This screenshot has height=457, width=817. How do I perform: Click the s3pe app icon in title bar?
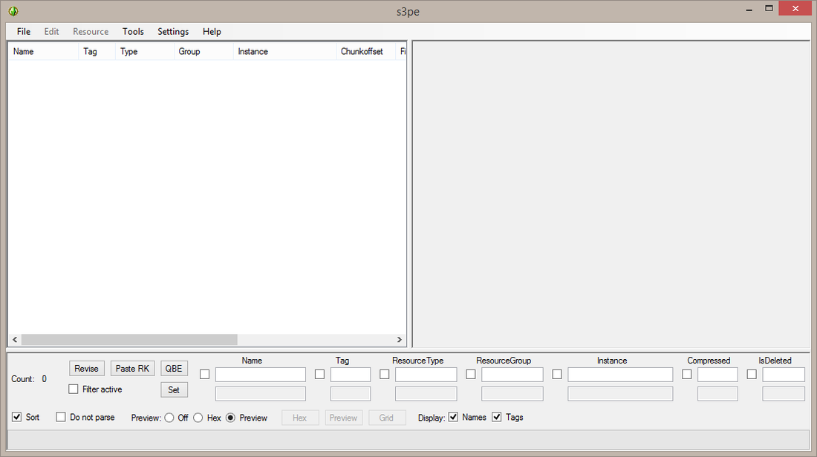click(x=13, y=11)
